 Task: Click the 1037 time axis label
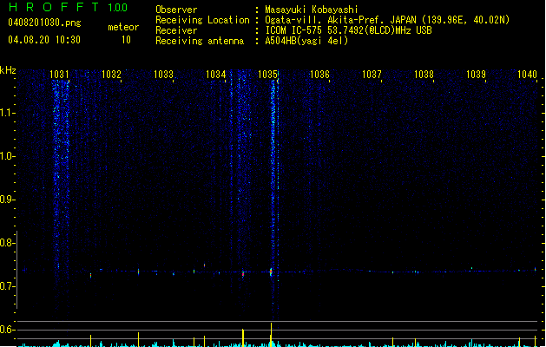point(372,74)
